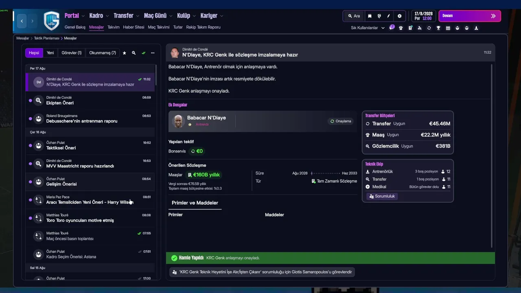Open the Ara search box
Image resolution: width=521 pixels, height=293 pixels.
354,16
